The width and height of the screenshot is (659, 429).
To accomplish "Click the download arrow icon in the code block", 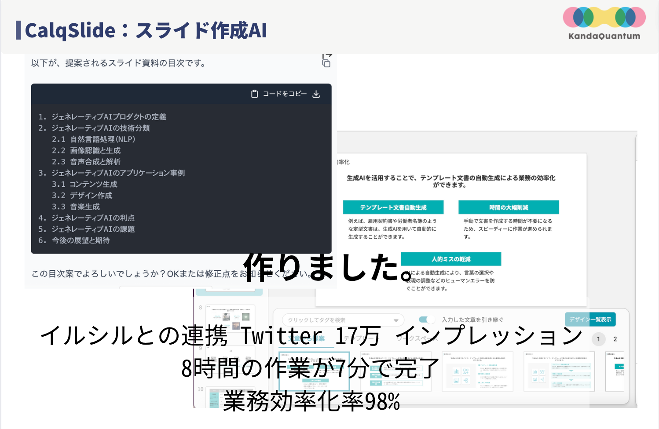I will (x=316, y=94).
